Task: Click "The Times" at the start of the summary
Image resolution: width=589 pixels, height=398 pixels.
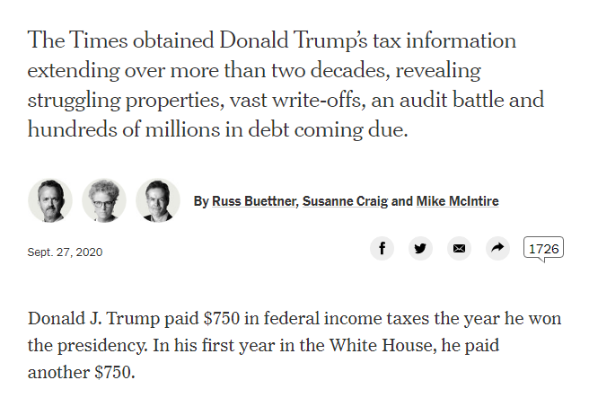Action: pos(78,40)
